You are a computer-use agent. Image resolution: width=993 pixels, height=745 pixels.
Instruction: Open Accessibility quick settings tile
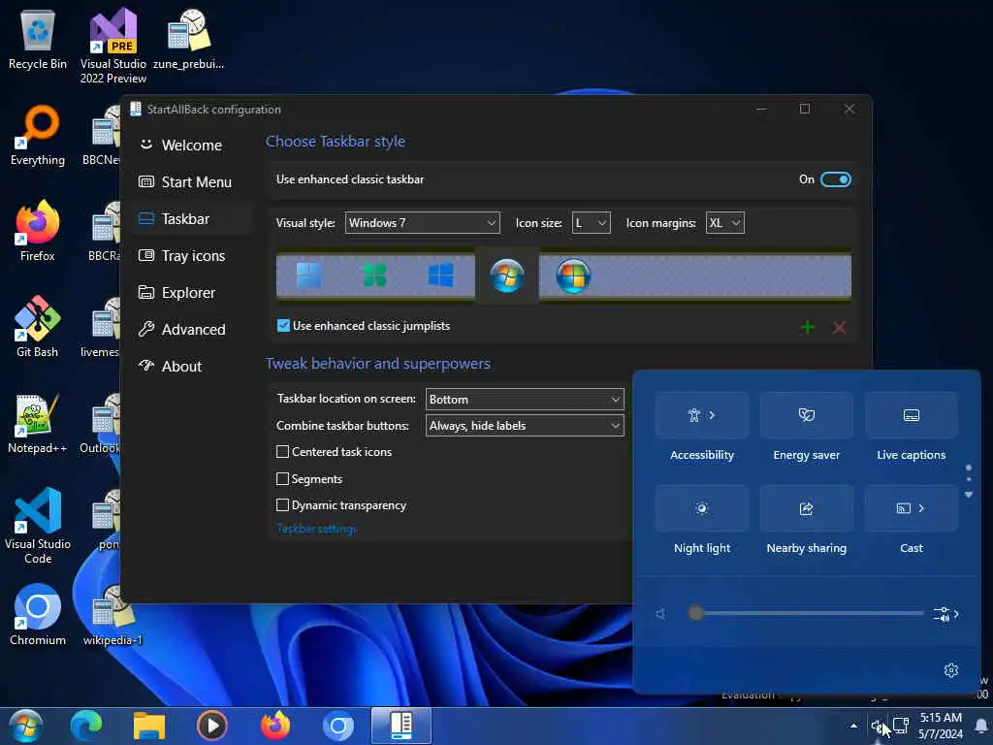(702, 415)
